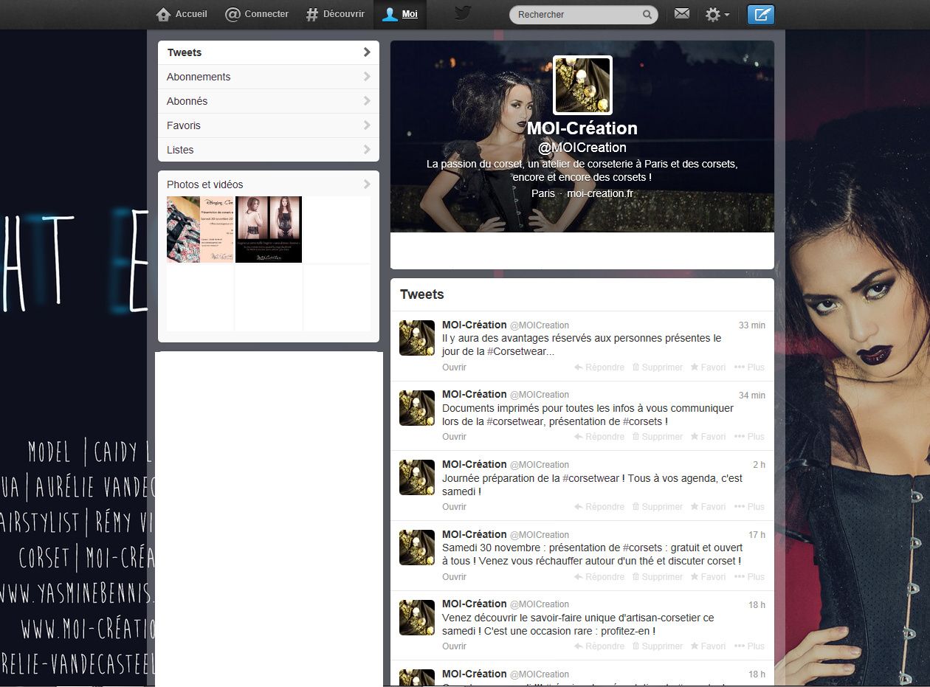Expand the Photos et vidéos section
This screenshot has width=930, height=687.
[269, 184]
